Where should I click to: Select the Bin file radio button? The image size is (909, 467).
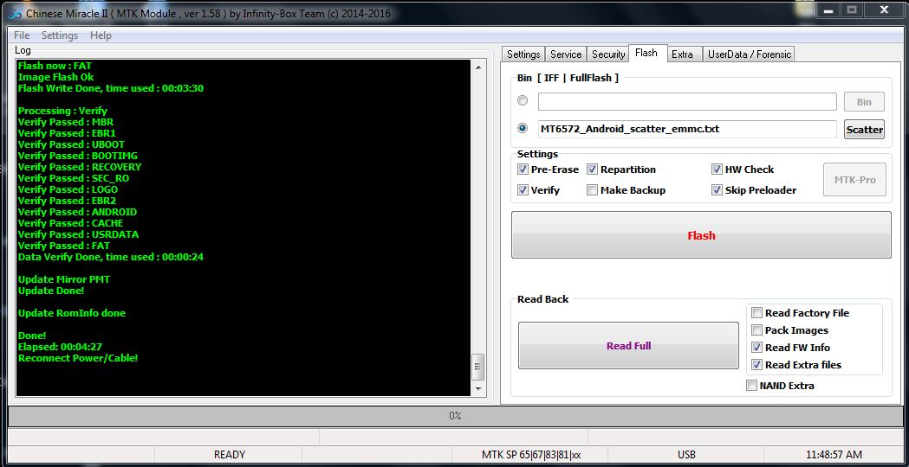[x=523, y=100]
